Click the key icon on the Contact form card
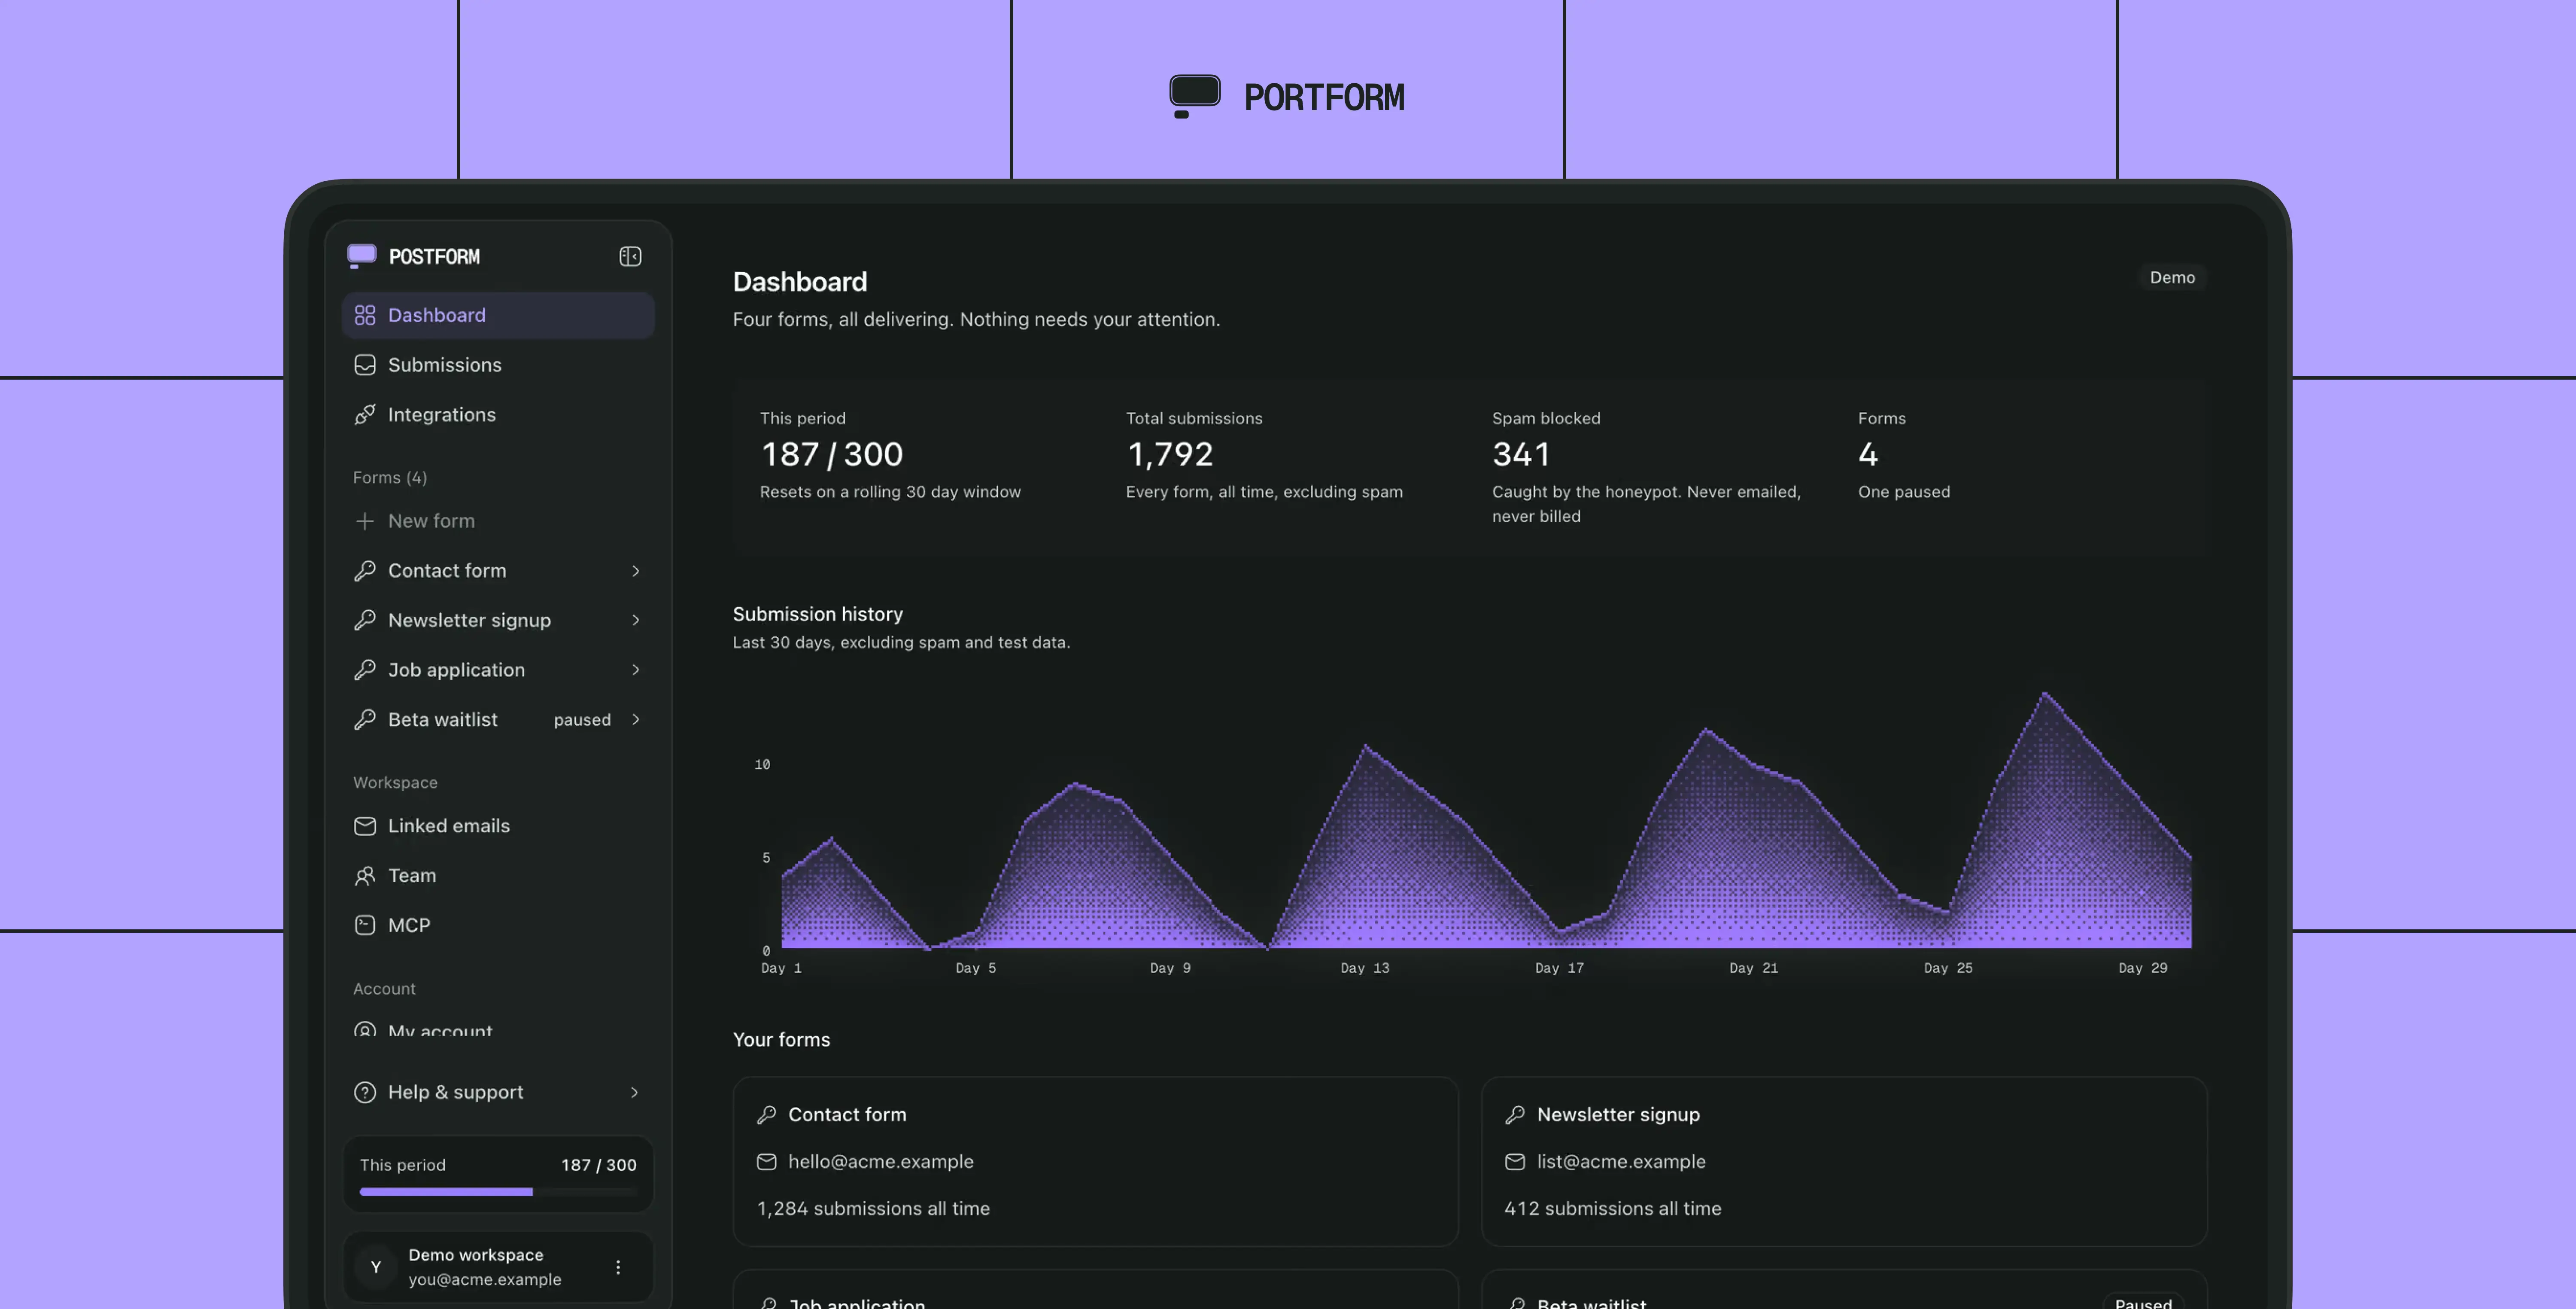Viewport: 2576px width, 1309px height. (766, 1114)
